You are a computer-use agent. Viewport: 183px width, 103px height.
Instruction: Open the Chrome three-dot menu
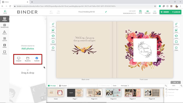(180, 6)
